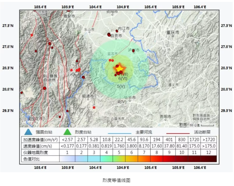Viewport: 234px width, 186px height.
Task: Select the 贵阳市 city label
Action: 166,116
